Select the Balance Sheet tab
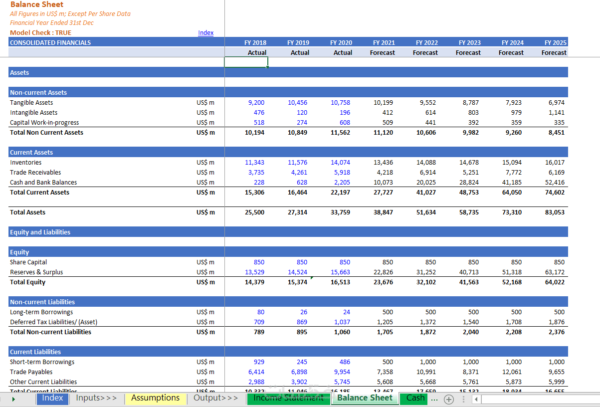 (365, 398)
